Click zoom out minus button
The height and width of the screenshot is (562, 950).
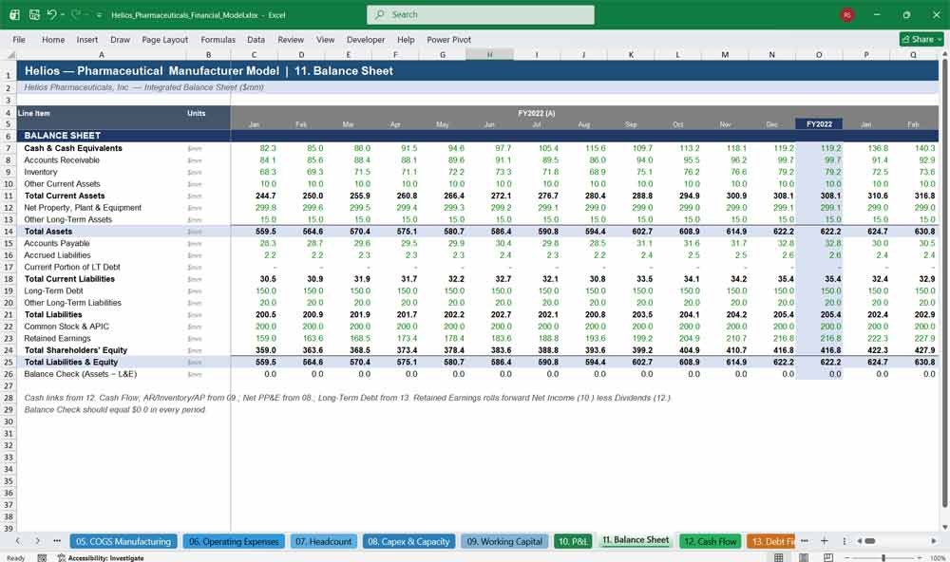(x=847, y=558)
